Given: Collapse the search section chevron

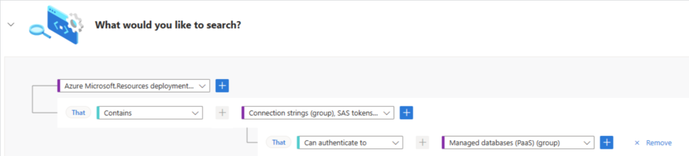Looking at the screenshot, I should pyautogui.click(x=11, y=25).
